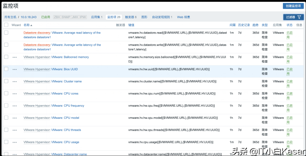Sort by the 类型 column header

265,25
